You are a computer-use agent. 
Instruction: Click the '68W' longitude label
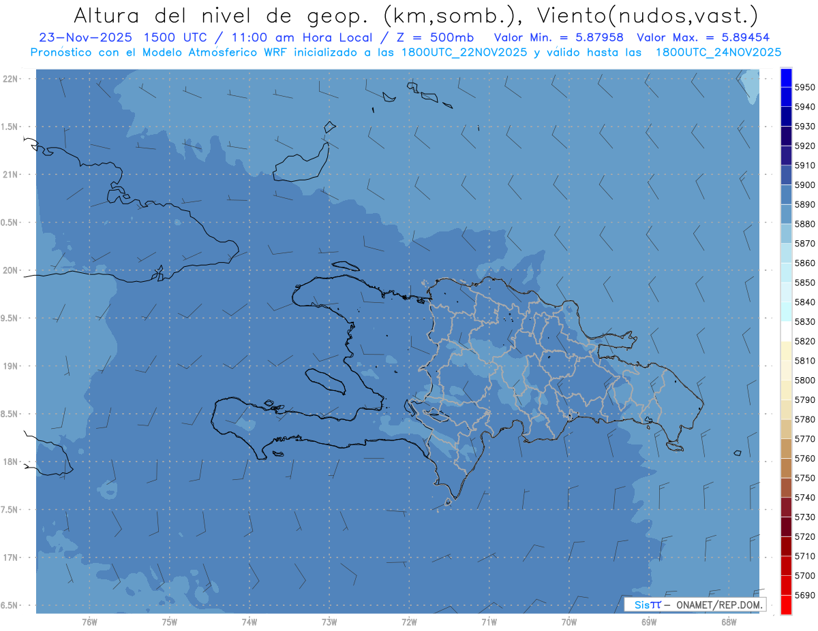729,621
